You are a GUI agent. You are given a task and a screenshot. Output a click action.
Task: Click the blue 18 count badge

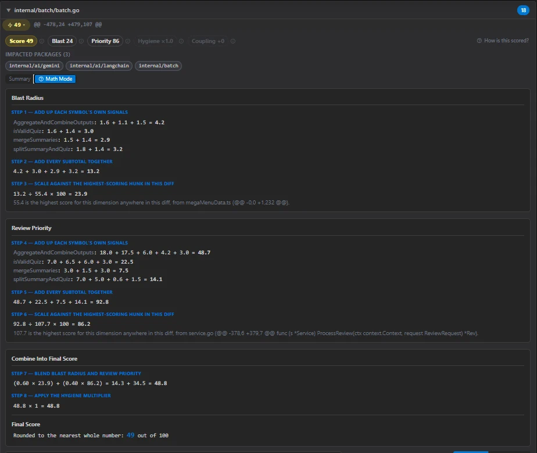pos(523,10)
